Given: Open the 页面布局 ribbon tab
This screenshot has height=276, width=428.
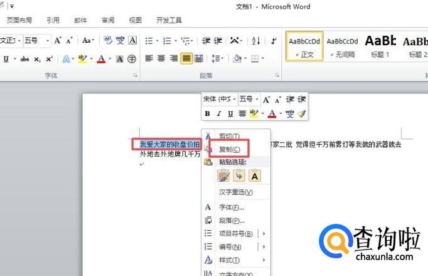Looking at the screenshot, I should pyautogui.click(x=19, y=20).
